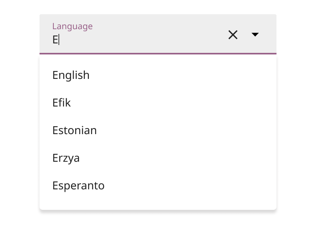
Task: Collapse the Language dropdown arrow
Action: coord(255,35)
